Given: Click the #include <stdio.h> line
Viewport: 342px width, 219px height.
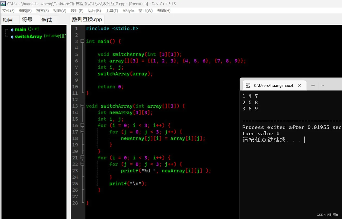Looking at the screenshot, I should (x=112, y=28).
